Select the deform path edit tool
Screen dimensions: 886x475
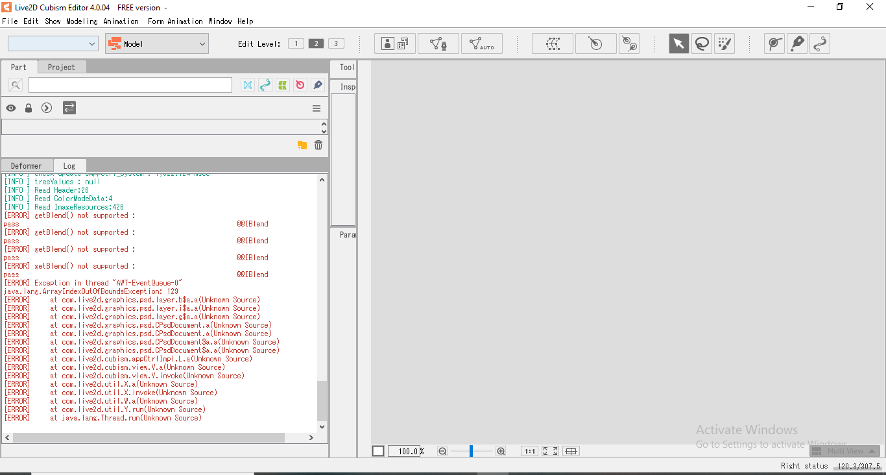click(820, 43)
